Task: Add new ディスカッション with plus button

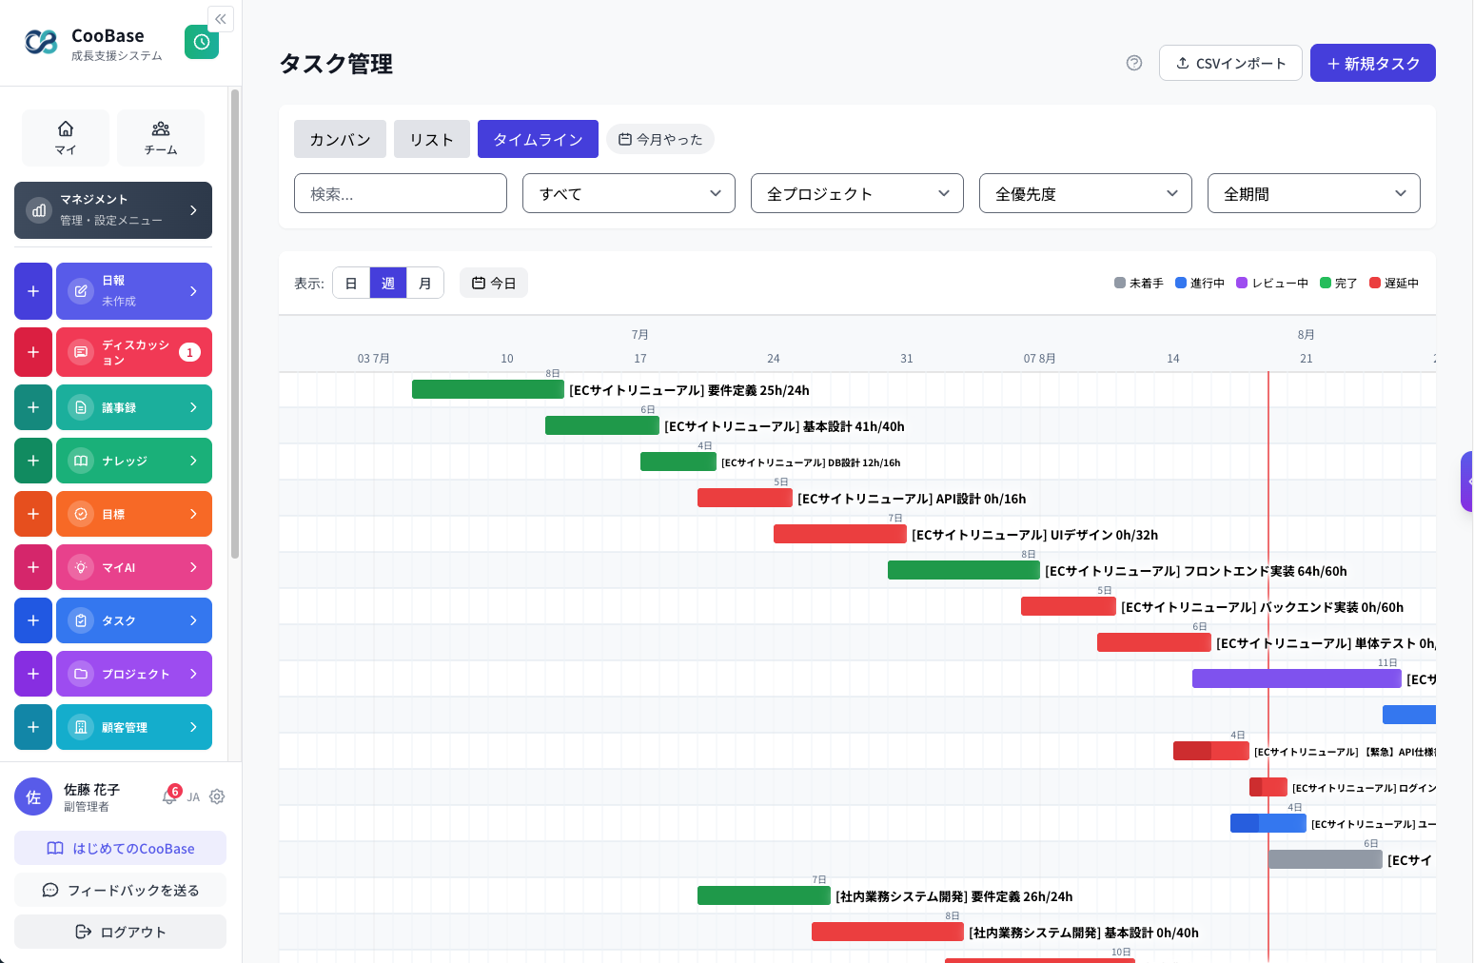Action: 33,352
